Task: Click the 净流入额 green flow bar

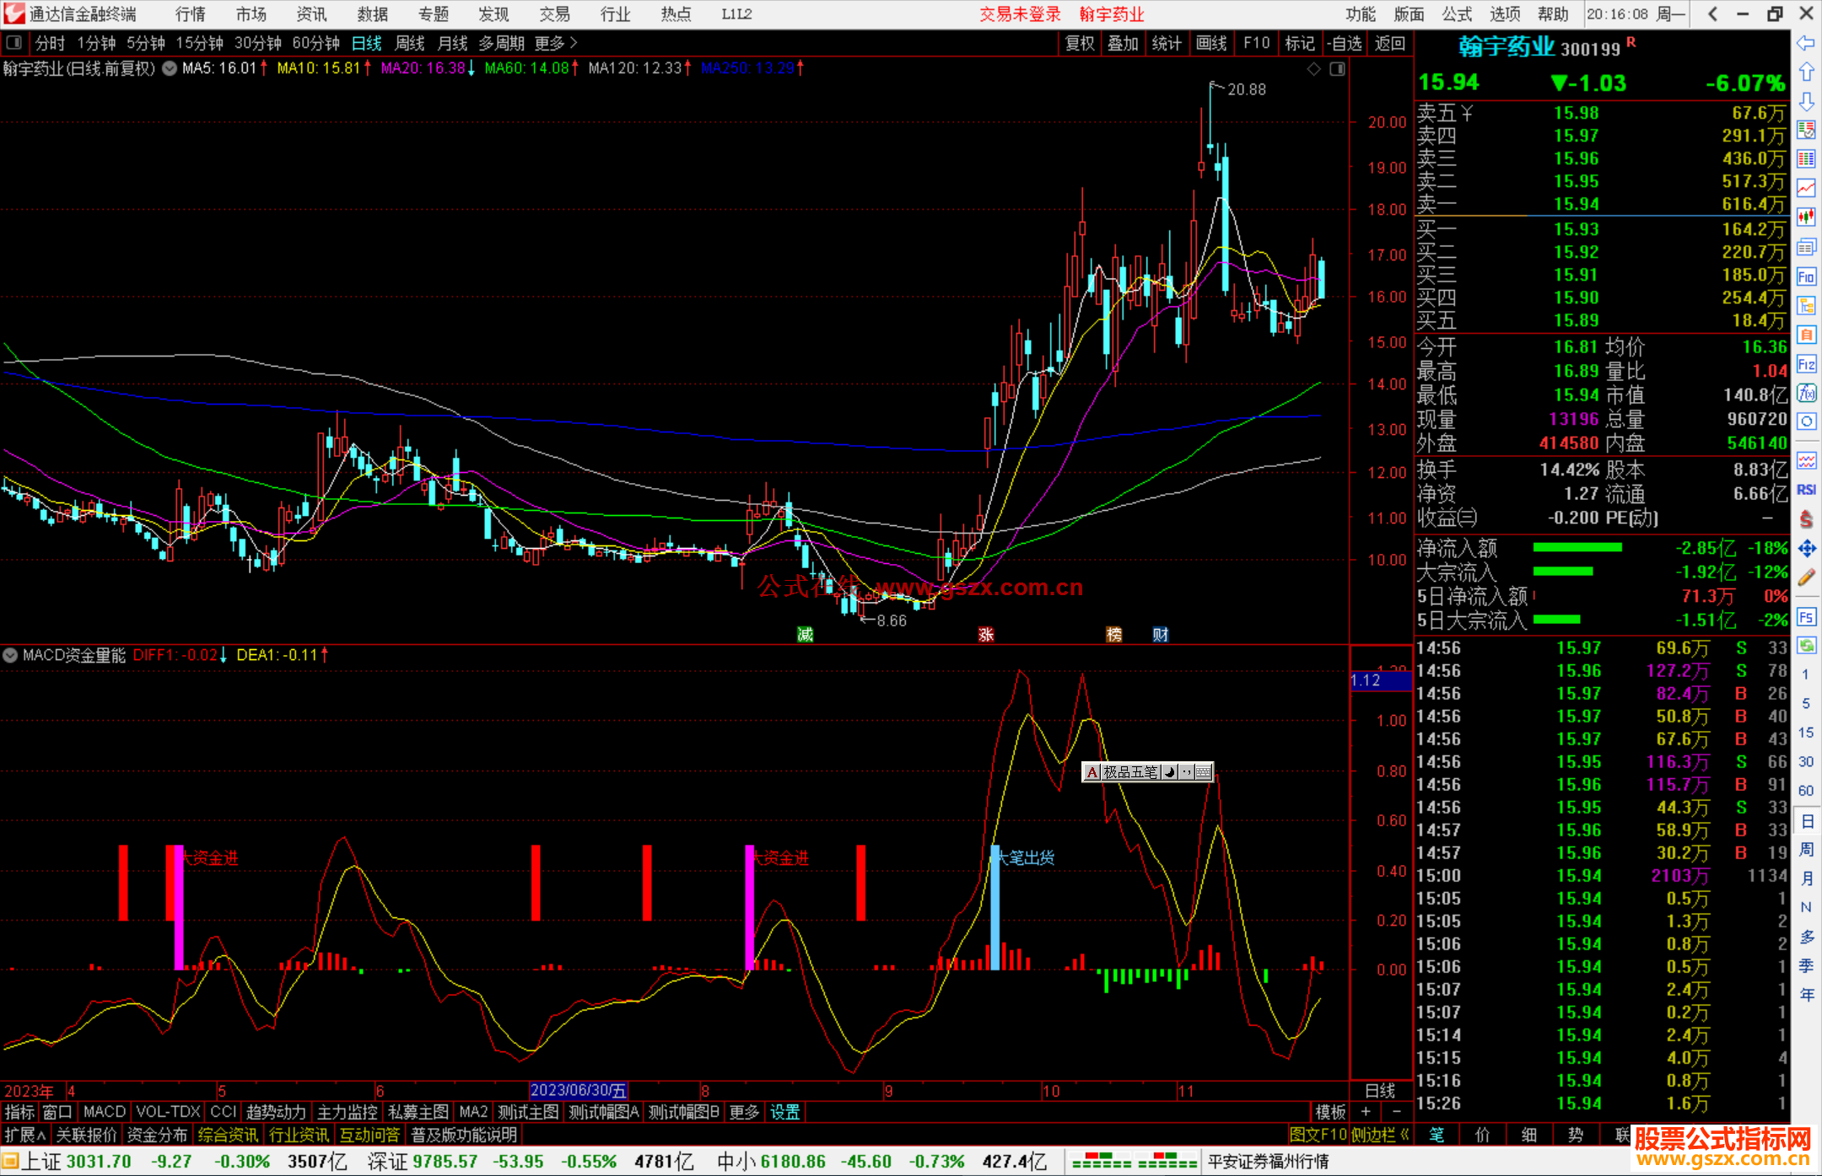Action: coord(1577,548)
